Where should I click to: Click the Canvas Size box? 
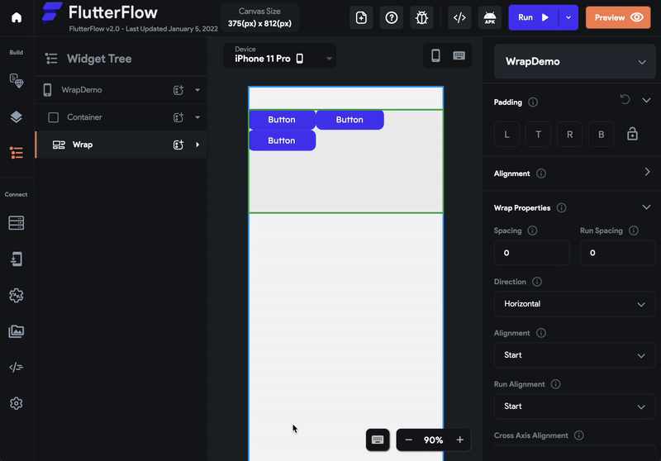click(259, 17)
